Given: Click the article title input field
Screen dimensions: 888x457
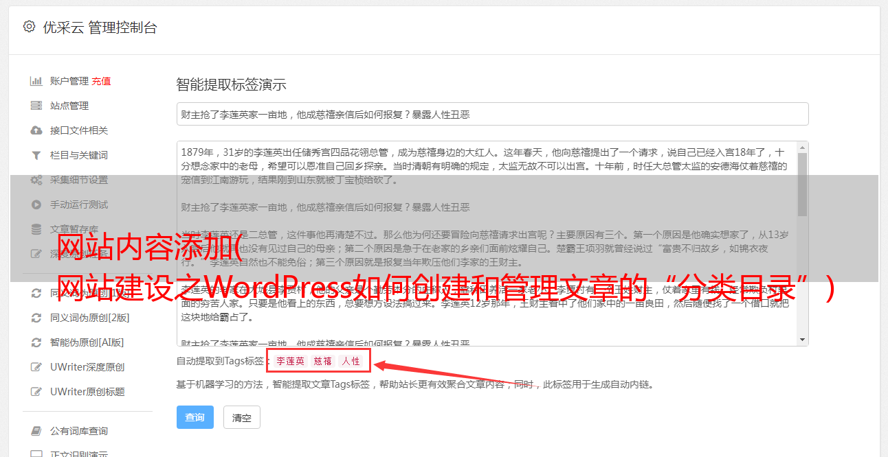Looking at the screenshot, I should pos(492,114).
